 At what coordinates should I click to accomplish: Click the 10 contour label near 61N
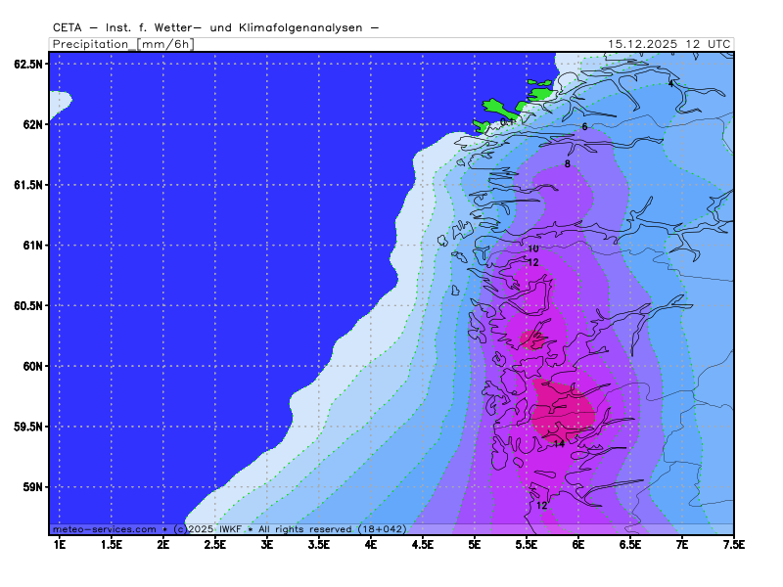[533, 248]
